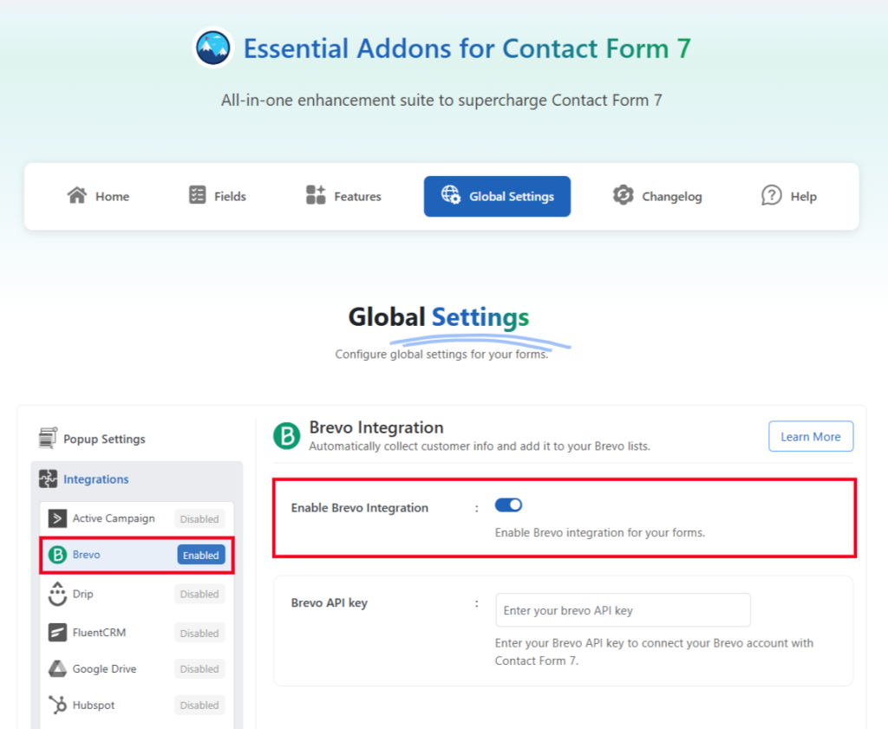
Task: Click the Changelog gear icon
Action: (x=623, y=195)
